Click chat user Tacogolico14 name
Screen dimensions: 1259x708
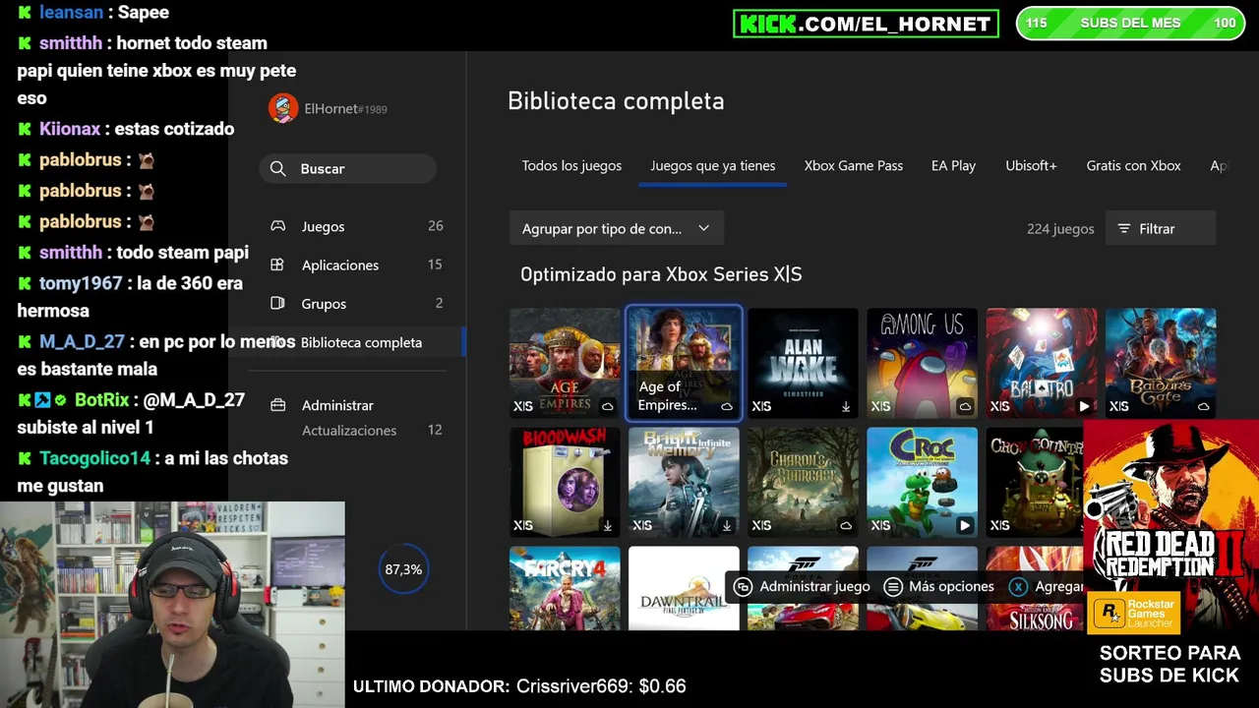coord(95,458)
